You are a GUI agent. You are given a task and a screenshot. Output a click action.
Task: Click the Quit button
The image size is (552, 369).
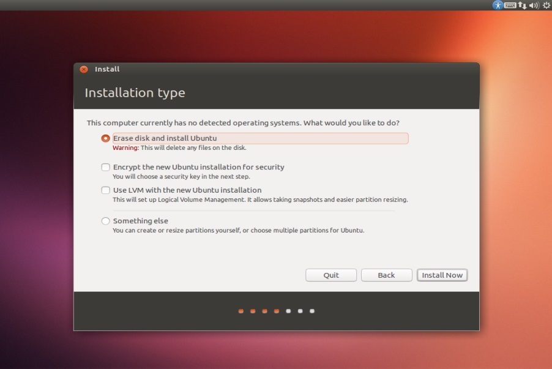(x=330, y=275)
